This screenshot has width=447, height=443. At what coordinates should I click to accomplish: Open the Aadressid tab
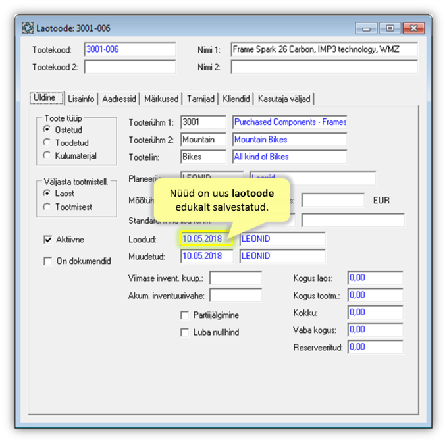coord(119,99)
